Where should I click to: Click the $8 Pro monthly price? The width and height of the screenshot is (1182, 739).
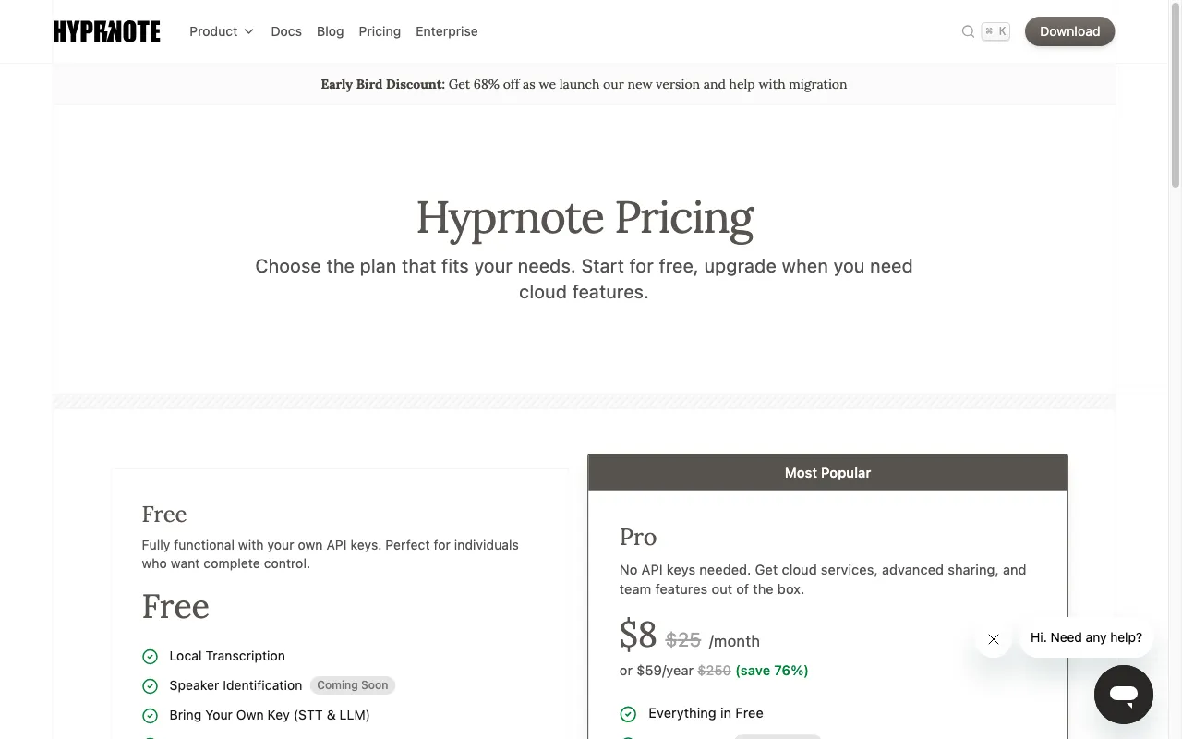tap(638, 636)
